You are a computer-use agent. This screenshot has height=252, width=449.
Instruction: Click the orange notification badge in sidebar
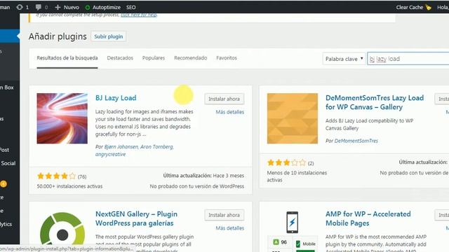point(4,184)
